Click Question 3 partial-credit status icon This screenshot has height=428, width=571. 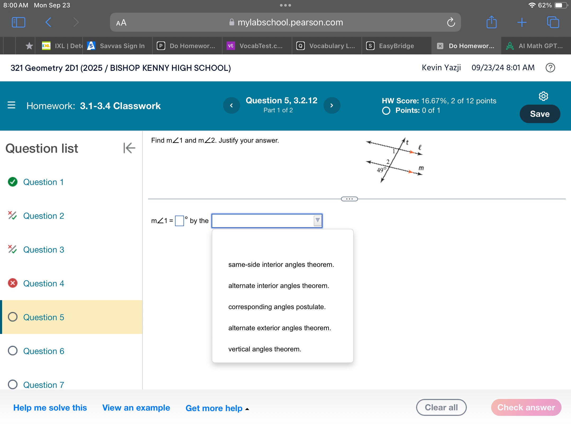pyautogui.click(x=12, y=249)
